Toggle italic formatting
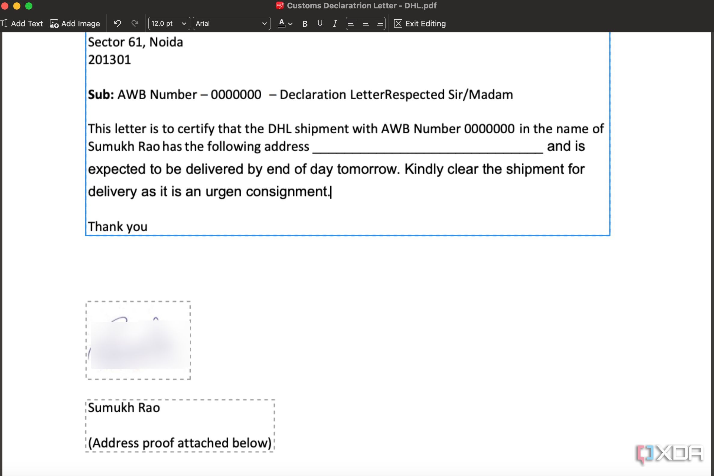This screenshot has height=476, width=714. point(334,23)
